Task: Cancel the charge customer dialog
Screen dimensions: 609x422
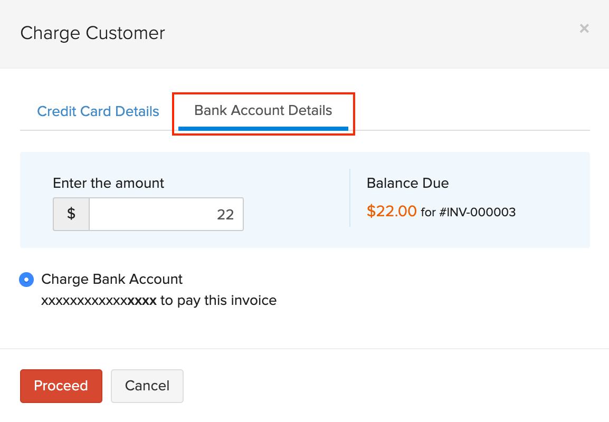Action: point(147,386)
